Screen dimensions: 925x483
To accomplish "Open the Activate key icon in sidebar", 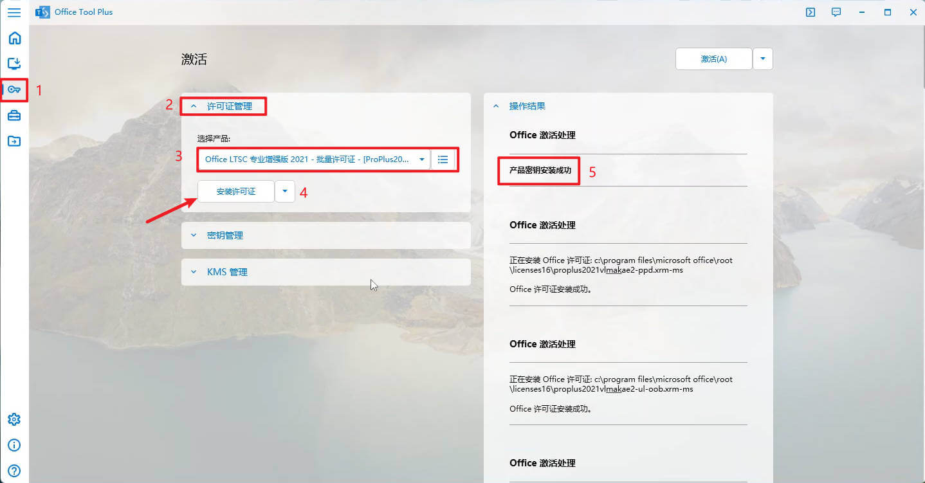I will click(14, 89).
